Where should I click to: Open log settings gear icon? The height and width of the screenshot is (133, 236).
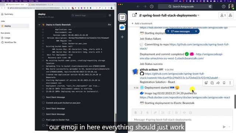click(110, 15)
